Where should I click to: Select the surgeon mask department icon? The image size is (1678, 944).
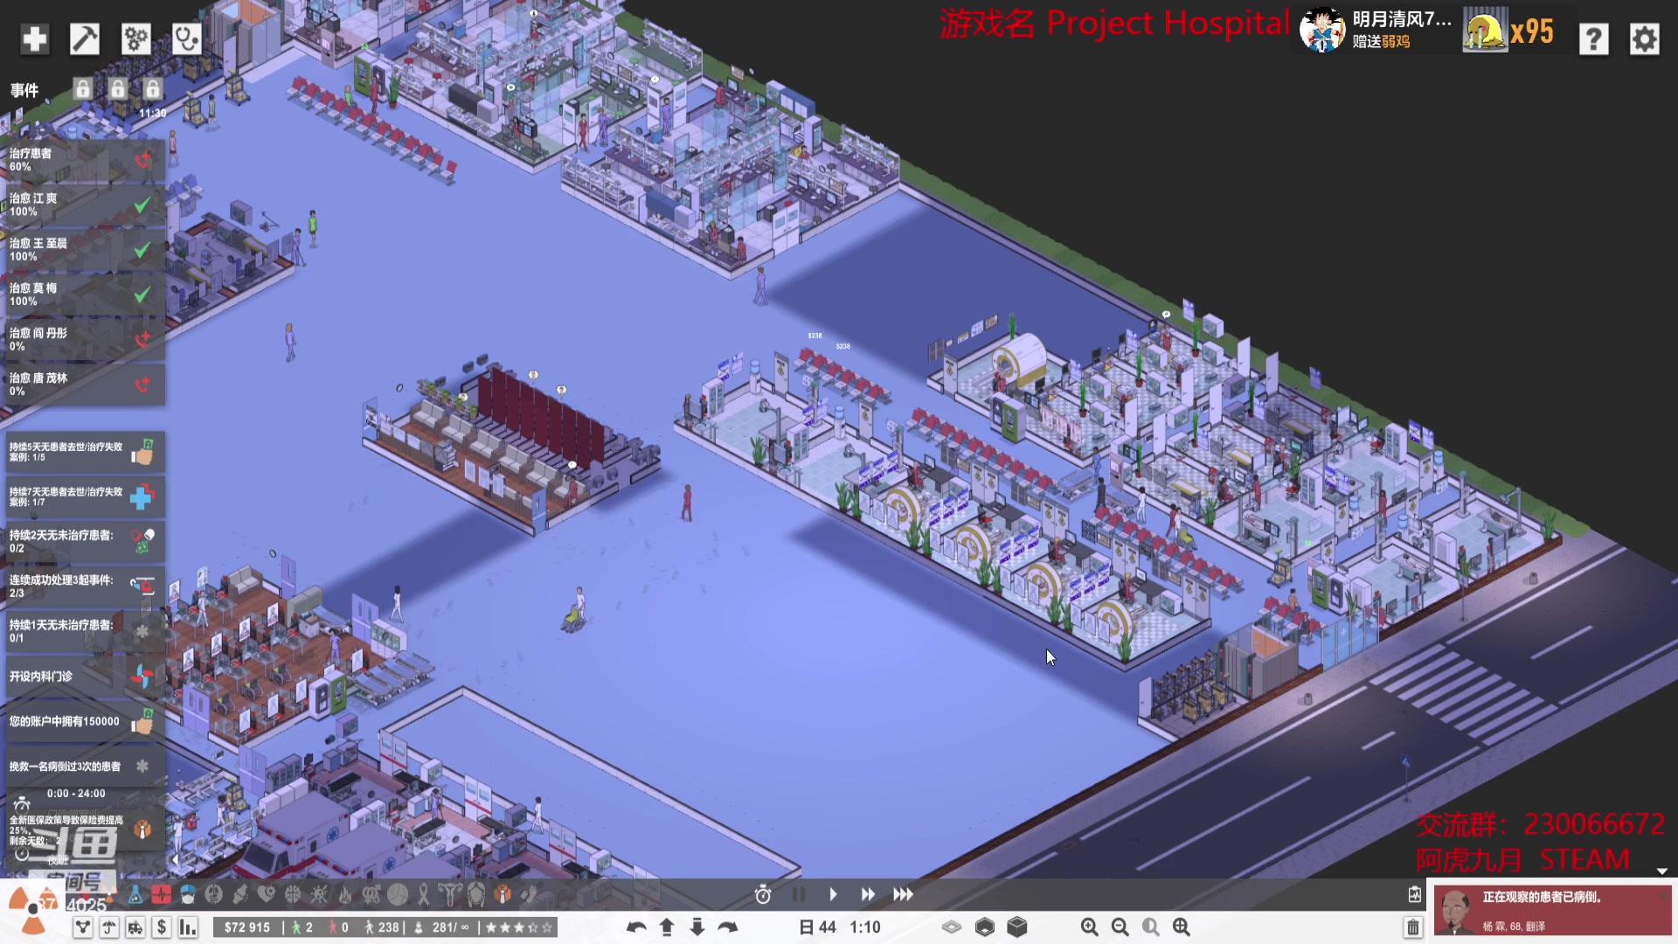click(188, 894)
